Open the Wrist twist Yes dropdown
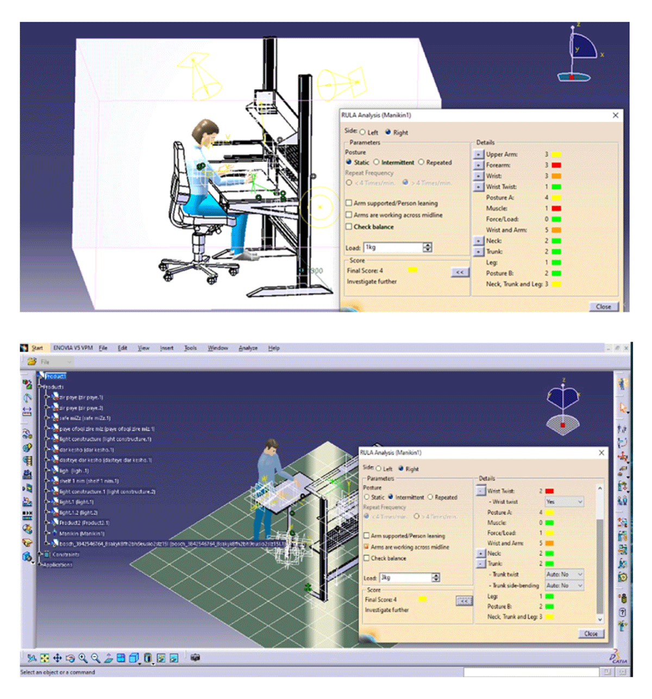652x699 pixels. click(565, 502)
